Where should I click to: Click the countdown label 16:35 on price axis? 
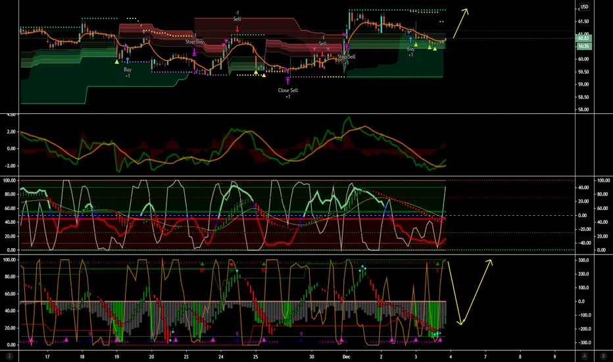pos(583,46)
